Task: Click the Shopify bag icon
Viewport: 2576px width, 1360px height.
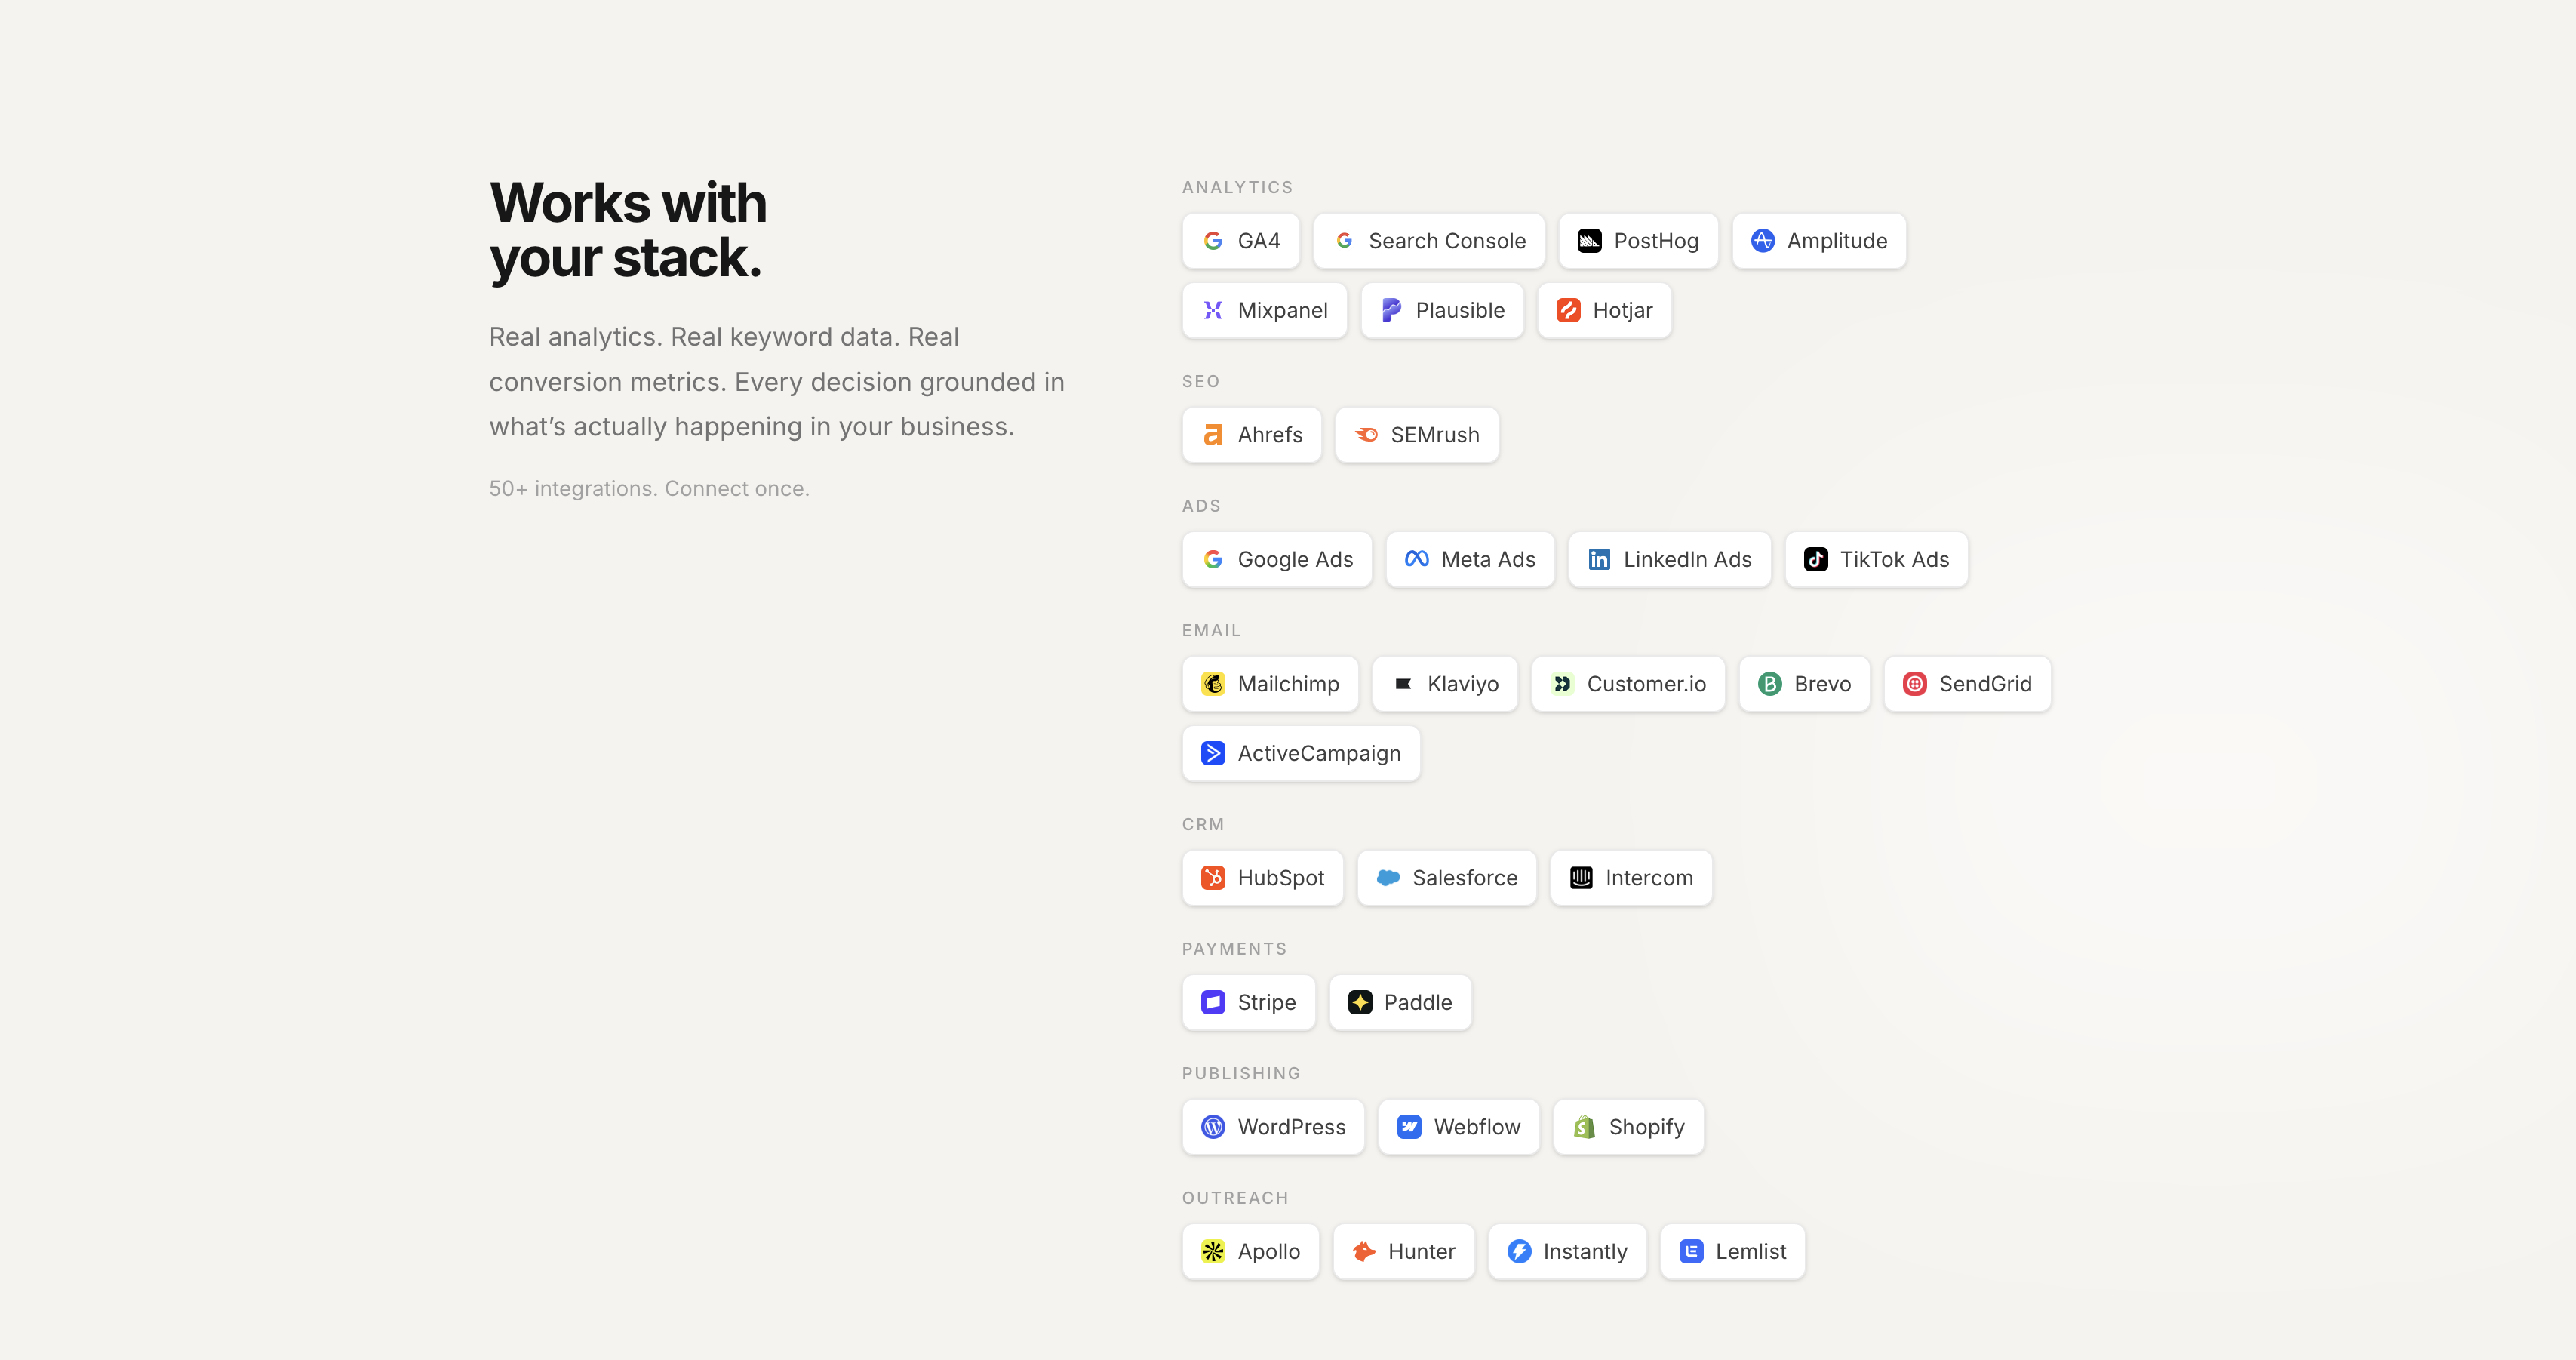Action: [x=1583, y=1127]
